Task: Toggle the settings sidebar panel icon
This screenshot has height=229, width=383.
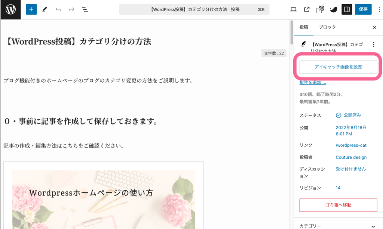Action: tap(347, 9)
